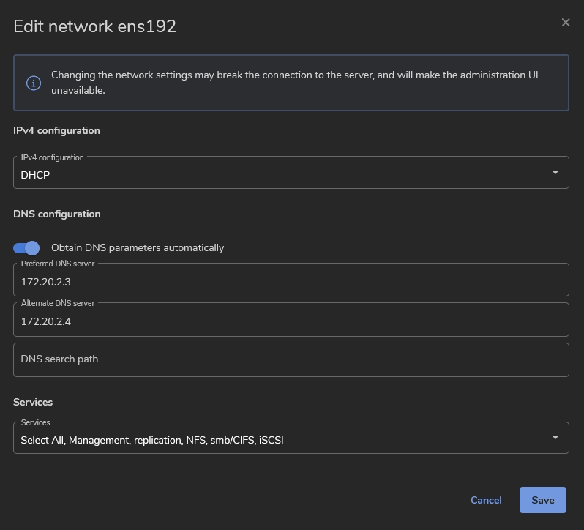Image resolution: width=584 pixels, height=530 pixels.
Task: Focus the Preferred DNS server field
Action: [x=291, y=282]
